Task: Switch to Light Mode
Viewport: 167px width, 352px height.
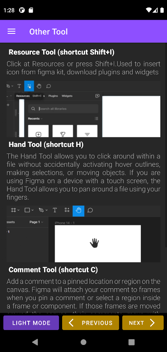Action: point(31,323)
